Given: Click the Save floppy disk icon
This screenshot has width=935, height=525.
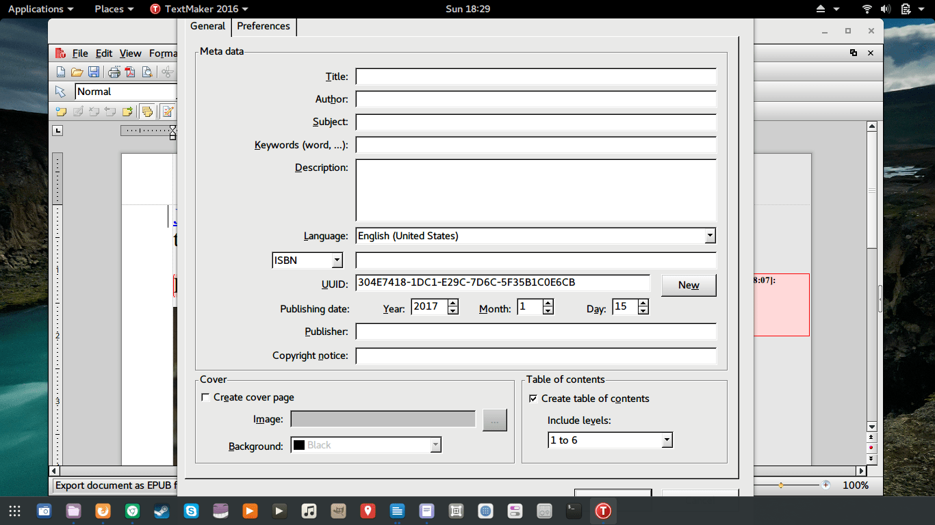Looking at the screenshot, I should point(94,72).
